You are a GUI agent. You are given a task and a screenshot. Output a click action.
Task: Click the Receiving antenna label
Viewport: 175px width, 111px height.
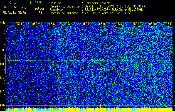(64, 13)
